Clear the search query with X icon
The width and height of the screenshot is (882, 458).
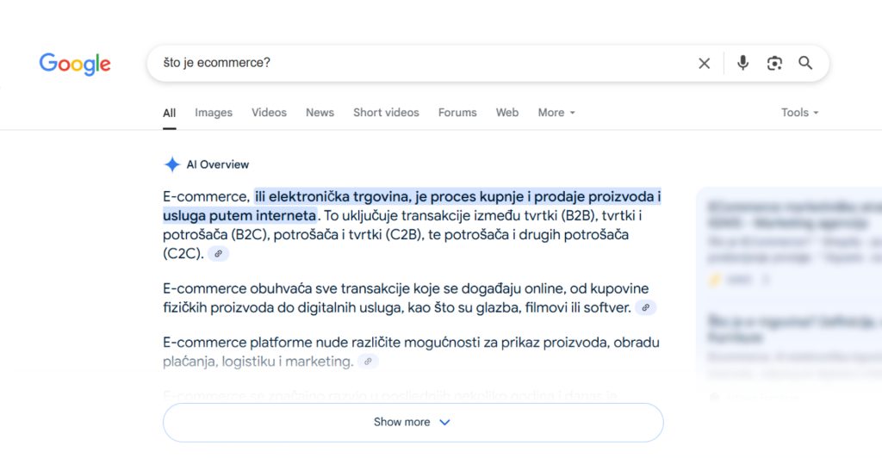point(704,64)
